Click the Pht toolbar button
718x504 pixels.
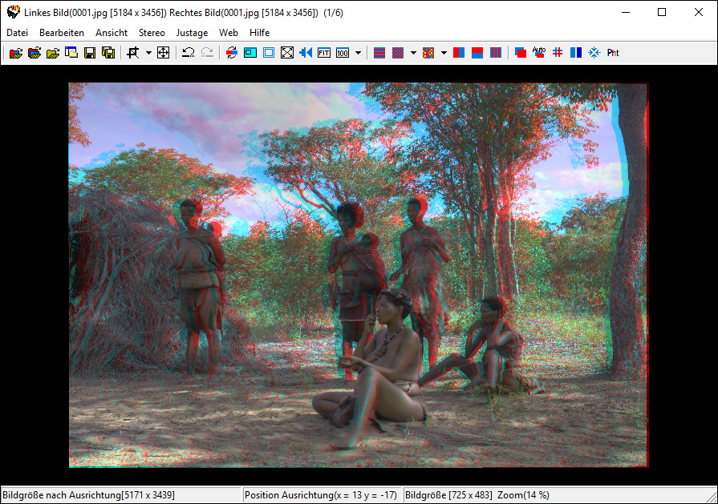pos(613,53)
